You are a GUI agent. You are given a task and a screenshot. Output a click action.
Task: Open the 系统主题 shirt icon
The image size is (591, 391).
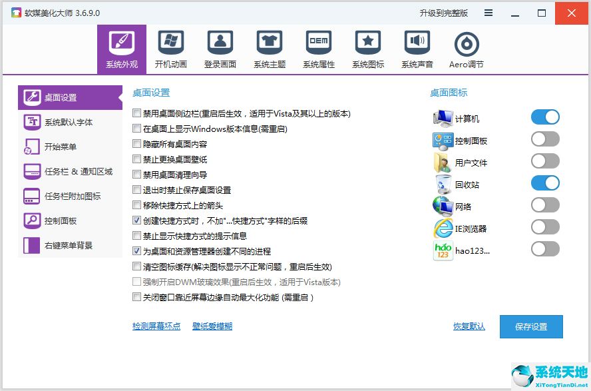pos(270,44)
